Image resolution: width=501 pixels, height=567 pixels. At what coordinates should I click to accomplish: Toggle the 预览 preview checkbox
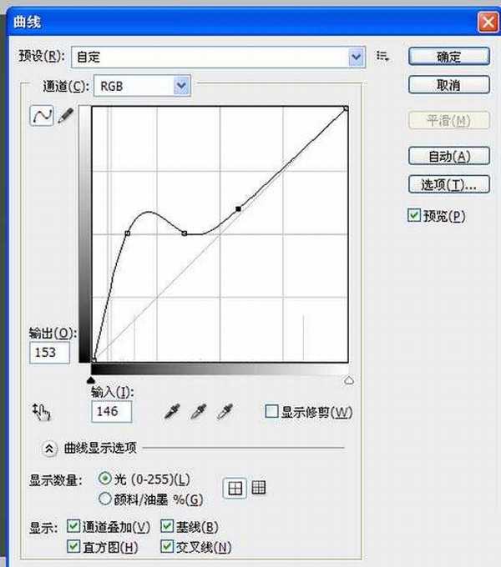pos(414,215)
